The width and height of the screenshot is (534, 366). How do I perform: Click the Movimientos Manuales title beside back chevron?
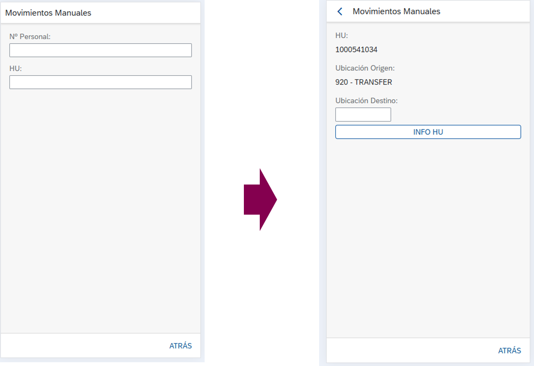pos(397,11)
